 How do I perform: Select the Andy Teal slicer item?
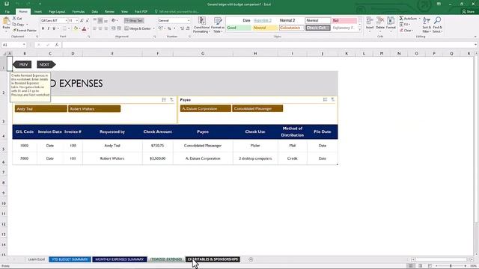[41, 108]
